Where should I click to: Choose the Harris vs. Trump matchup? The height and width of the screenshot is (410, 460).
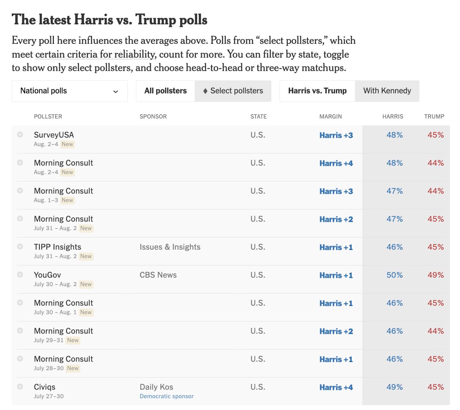[x=318, y=91]
